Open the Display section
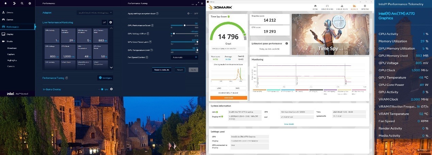432x155 pixels. pos(17,34)
